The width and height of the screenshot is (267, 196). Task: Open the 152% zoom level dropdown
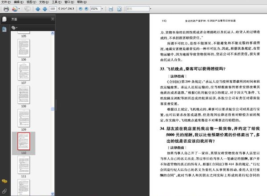103,9
